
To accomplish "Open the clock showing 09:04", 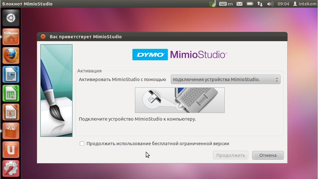I will coord(283,4).
